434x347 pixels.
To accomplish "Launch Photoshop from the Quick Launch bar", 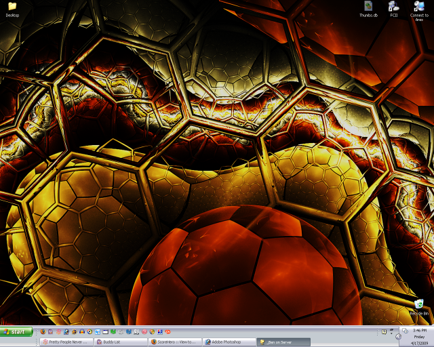I will pyautogui.click(x=66, y=331).
